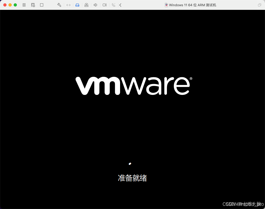
Task: Click the CD/DVD drive icon
Action: click(x=86, y=5)
